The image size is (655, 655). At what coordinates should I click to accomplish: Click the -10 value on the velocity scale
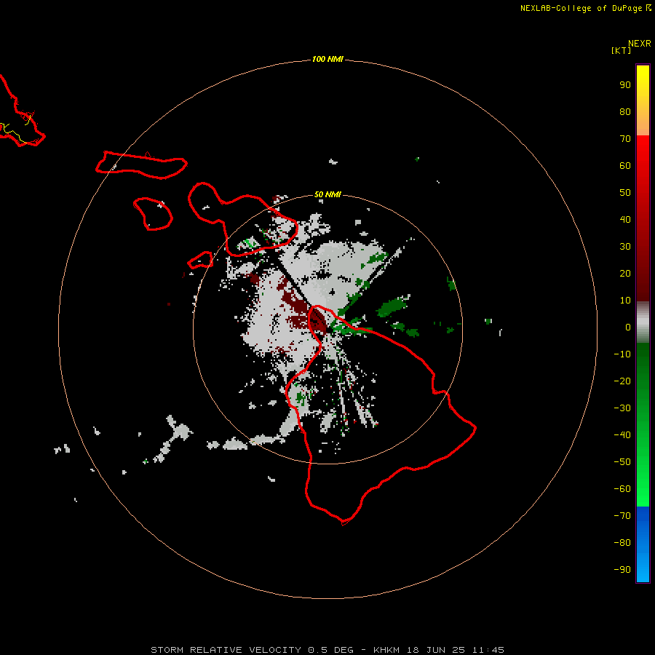tap(622, 354)
